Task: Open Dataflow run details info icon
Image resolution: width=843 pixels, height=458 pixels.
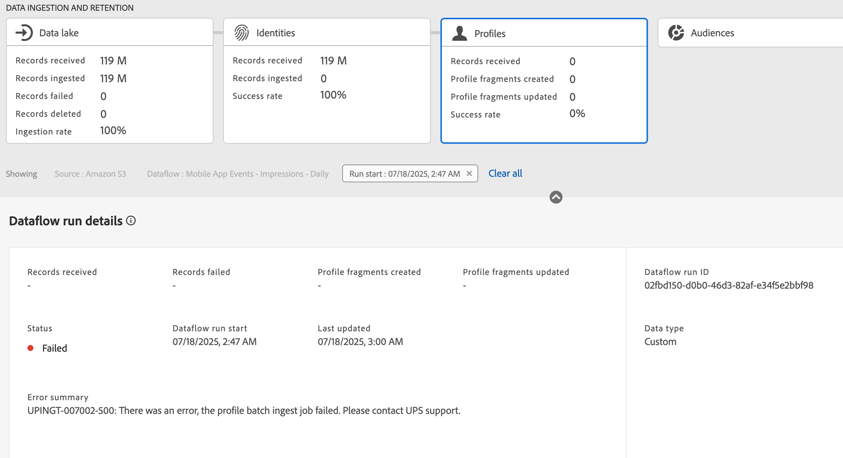Action: point(131,221)
